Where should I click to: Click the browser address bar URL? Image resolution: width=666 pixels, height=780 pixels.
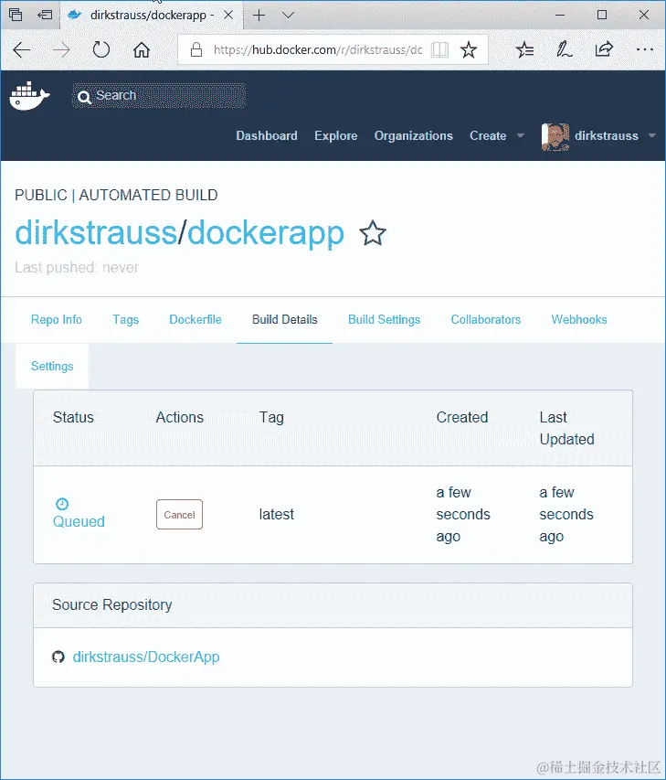point(318,49)
